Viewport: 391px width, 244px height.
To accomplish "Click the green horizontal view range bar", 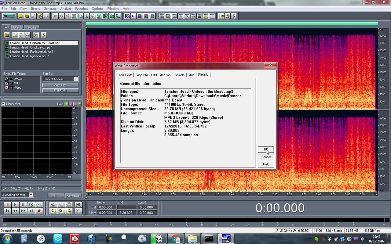I will point(232,23).
